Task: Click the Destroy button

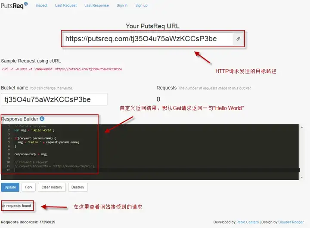Action: point(77,187)
